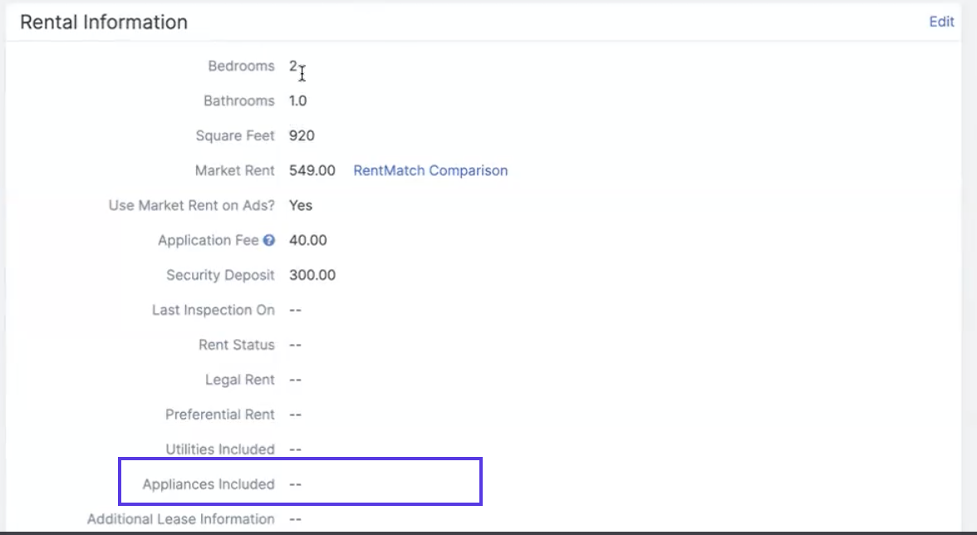Screen dimensions: 977x535
Task: Click the Security Deposit label
Action: [x=220, y=275]
